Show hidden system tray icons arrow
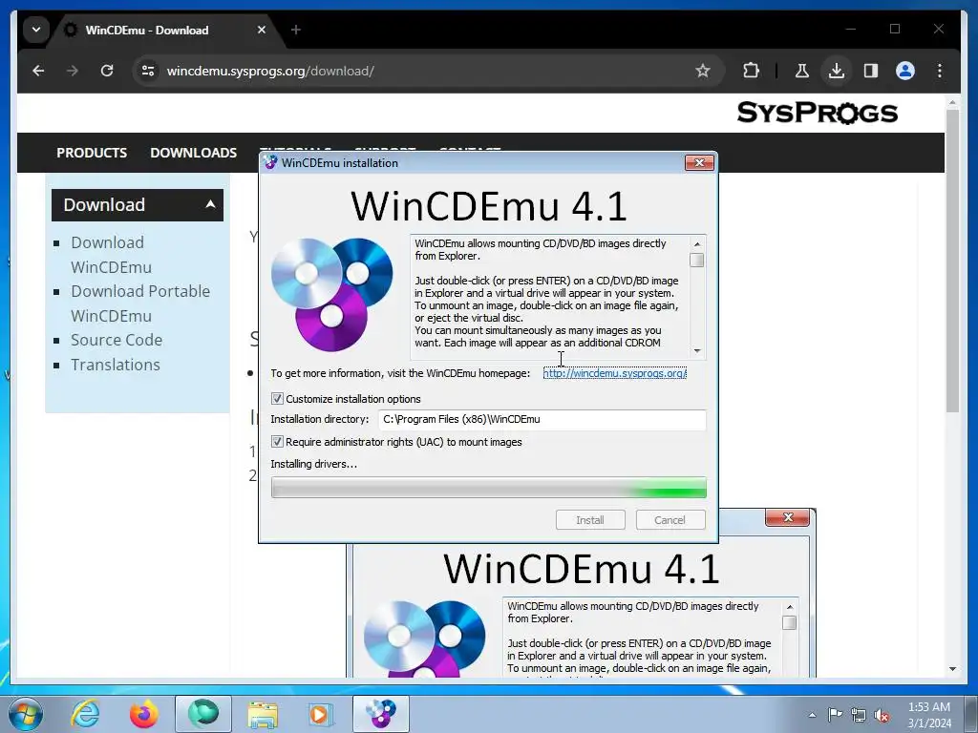Image resolution: width=978 pixels, height=733 pixels. point(812,715)
